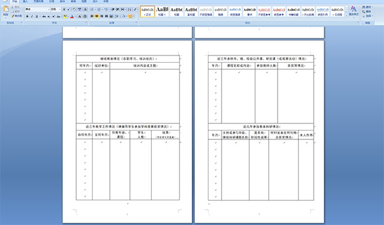Apply the yellow text highlight color
384x225 pixels.
coord(65,17)
